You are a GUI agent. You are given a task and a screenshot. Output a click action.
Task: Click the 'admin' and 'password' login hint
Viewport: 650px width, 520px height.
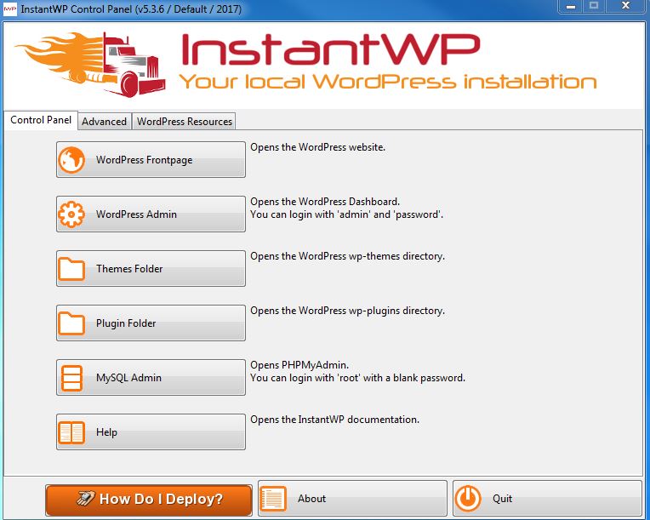(346, 214)
